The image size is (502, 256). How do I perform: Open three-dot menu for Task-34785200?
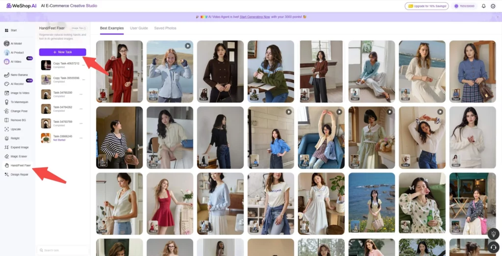[81, 94]
